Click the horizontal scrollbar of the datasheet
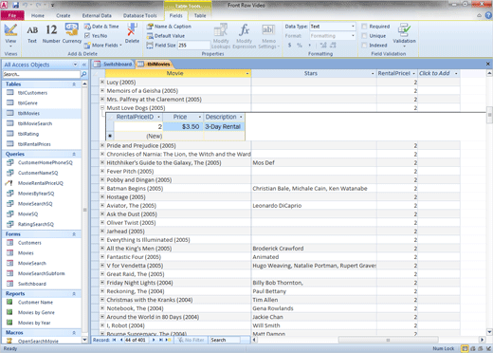This screenshot has height=353, width=493. pyautogui.click(x=389, y=340)
